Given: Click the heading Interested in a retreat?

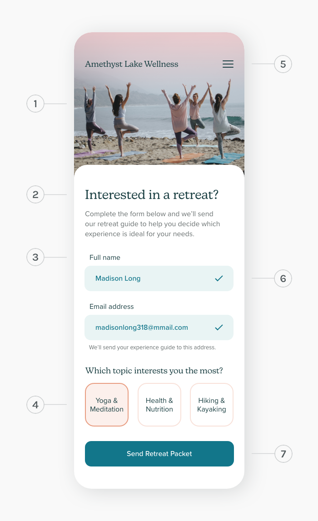Looking at the screenshot, I should click(152, 194).
